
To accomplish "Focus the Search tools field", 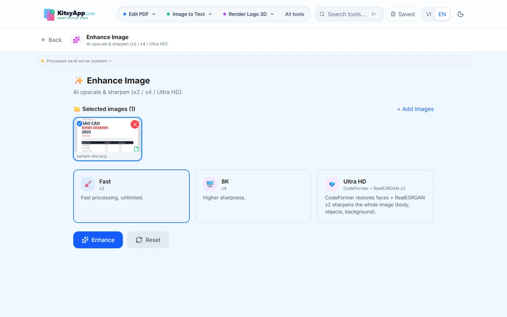I will click(349, 14).
